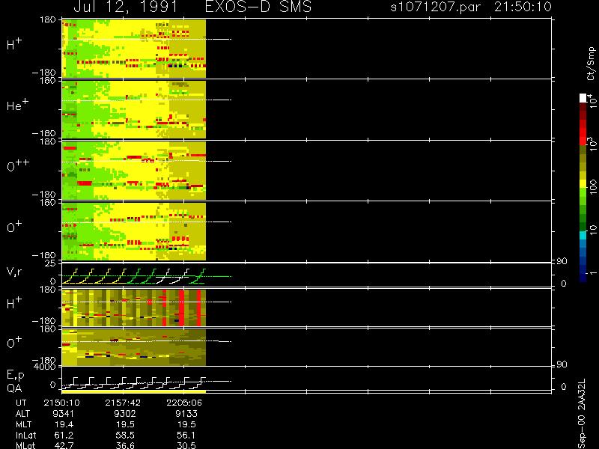Click the QA row label
Screen dimensions: 599x449
click(x=14, y=388)
